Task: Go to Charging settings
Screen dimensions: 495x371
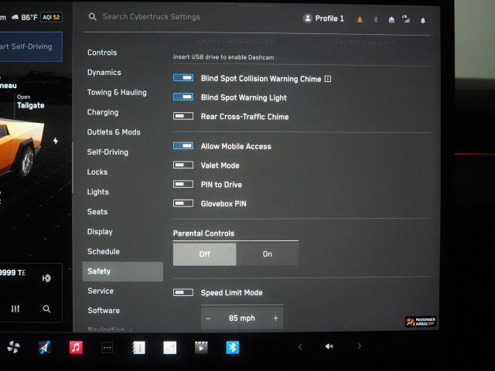Action: point(103,112)
